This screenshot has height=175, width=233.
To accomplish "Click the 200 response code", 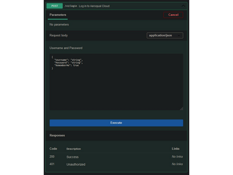I will tap(52, 156).
